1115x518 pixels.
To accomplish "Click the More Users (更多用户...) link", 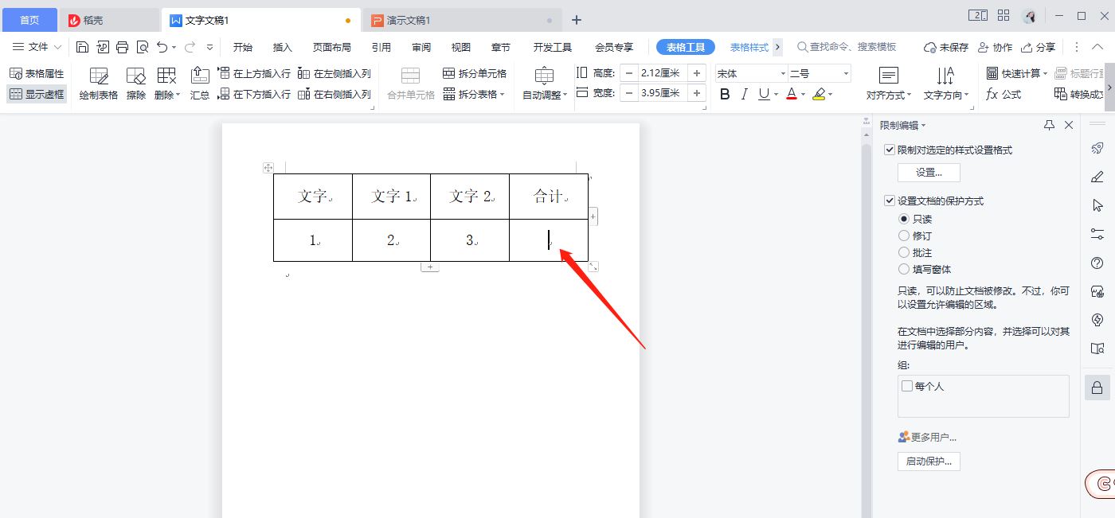I will [927, 437].
